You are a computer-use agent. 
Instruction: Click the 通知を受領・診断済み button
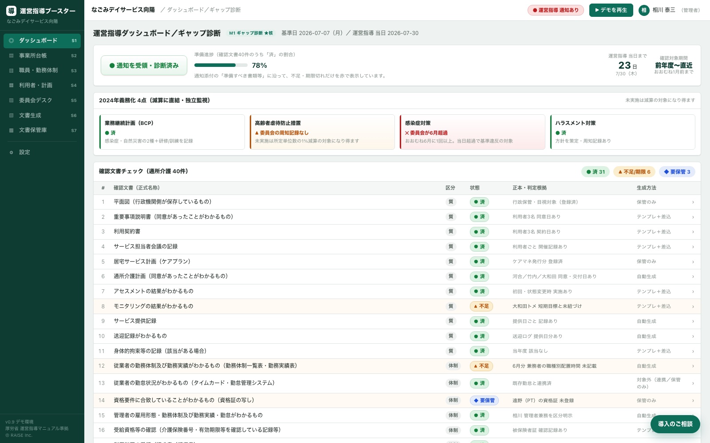(x=144, y=66)
